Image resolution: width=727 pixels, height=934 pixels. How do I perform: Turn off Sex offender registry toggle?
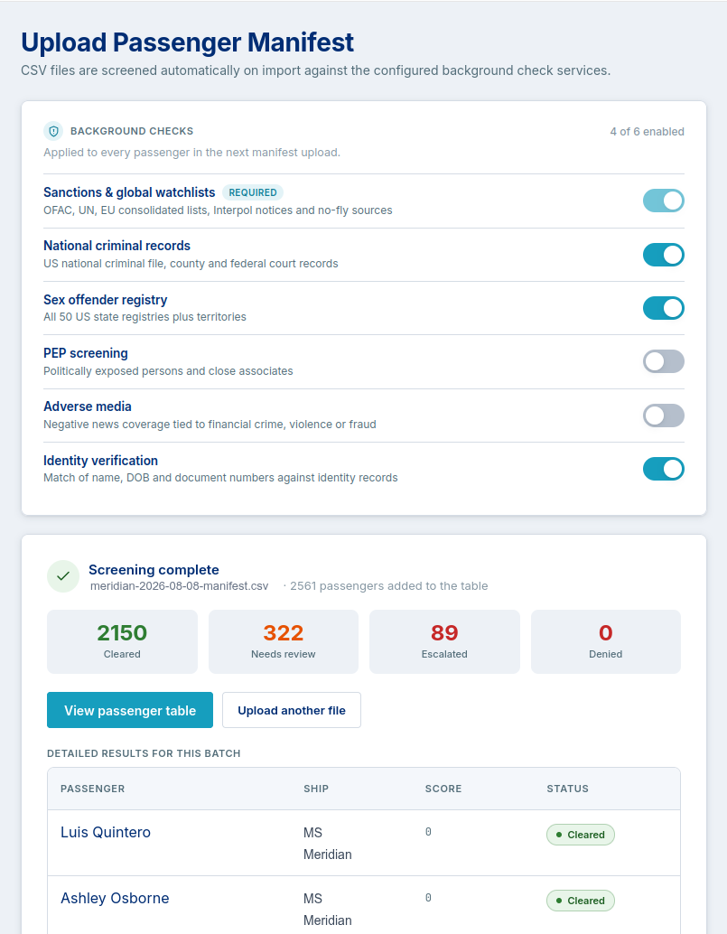(x=663, y=308)
